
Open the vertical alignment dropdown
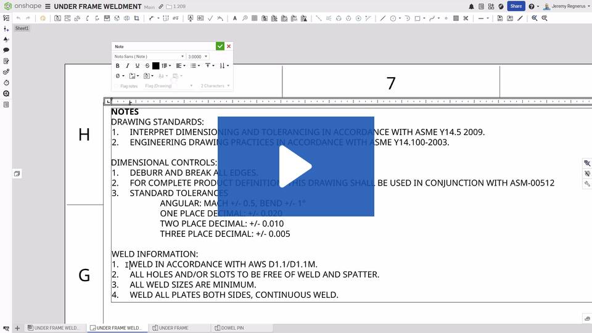pos(210,66)
